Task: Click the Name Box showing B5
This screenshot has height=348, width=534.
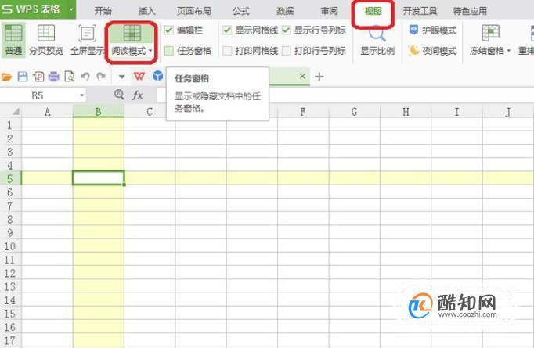Action: pyautogui.click(x=39, y=95)
